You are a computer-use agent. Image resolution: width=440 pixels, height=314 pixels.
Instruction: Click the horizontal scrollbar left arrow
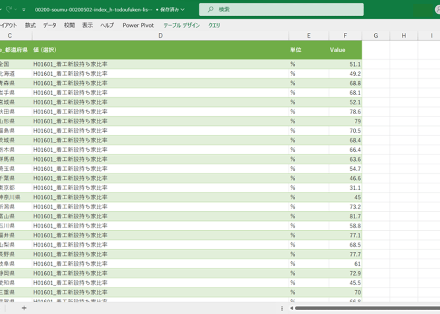point(291,308)
